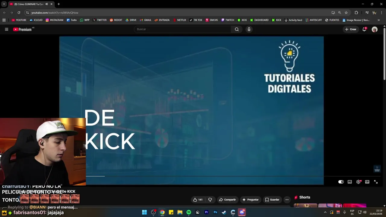Open the apps grid in bookmarks bar
The width and height of the screenshot is (386, 217).
tap(4, 20)
